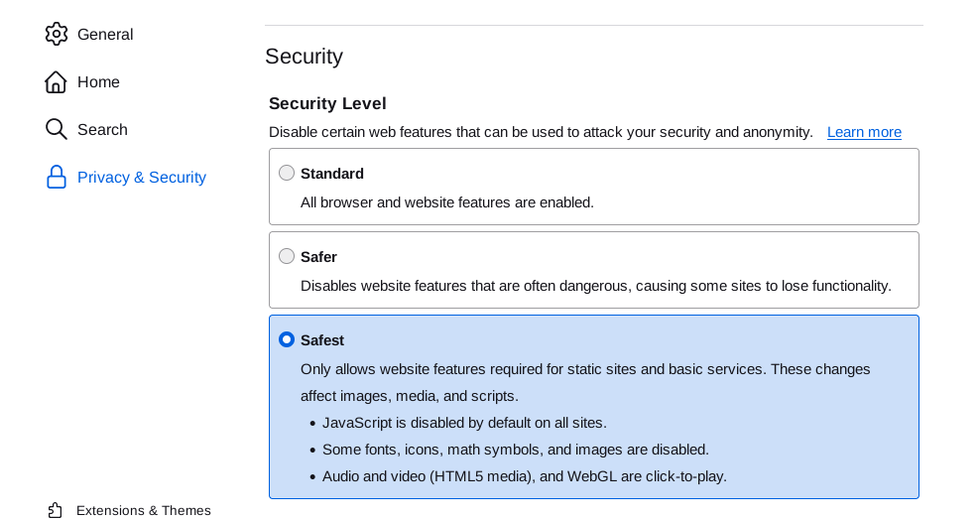The image size is (980, 520).
Task: Click the Privacy & Security lock icon
Action: click(57, 177)
